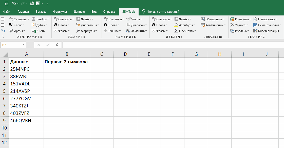284x148 pixels.
Task: Switch to the Главная ribbon tab
Action: coord(23,12)
